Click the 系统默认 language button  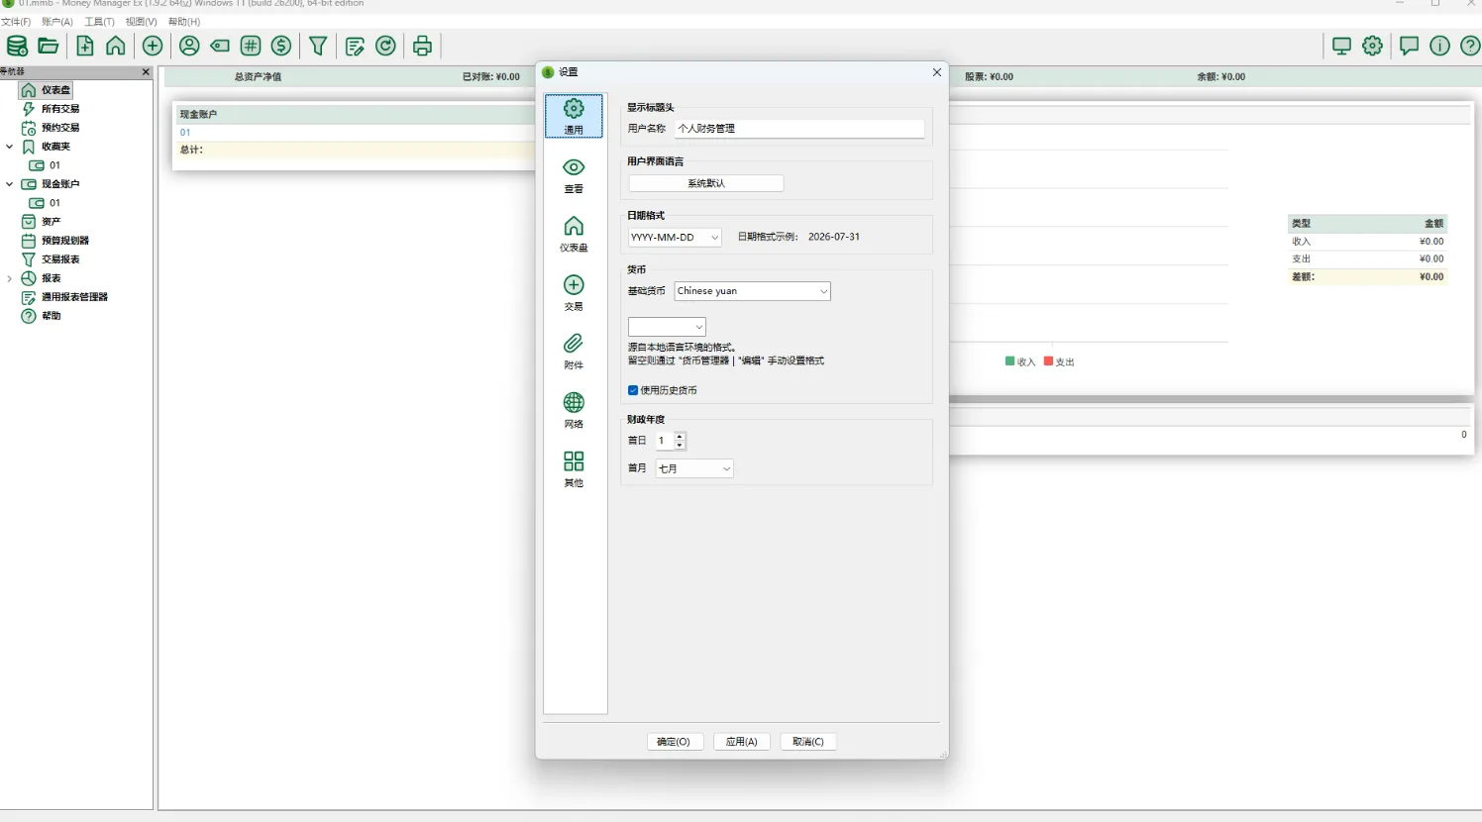click(706, 183)
